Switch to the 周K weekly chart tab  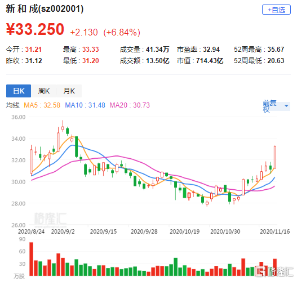point(44,91)
